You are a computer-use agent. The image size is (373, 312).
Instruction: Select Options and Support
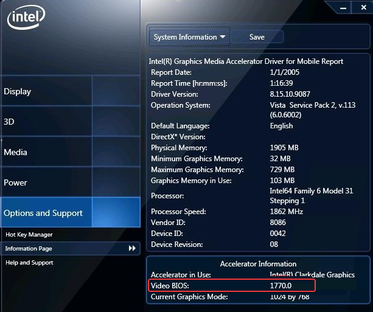(71, 212)
